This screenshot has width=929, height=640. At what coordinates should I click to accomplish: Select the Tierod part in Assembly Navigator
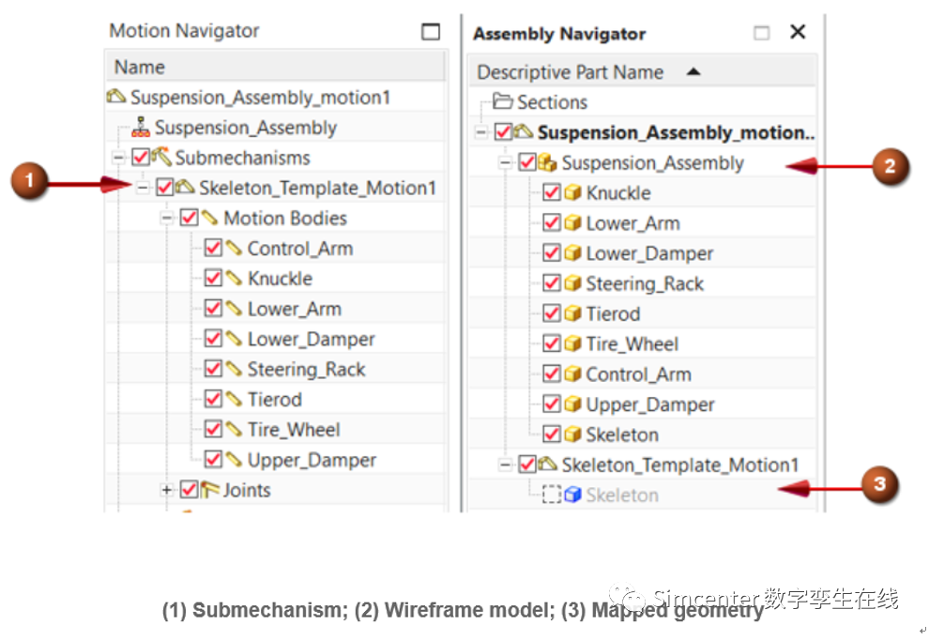pos(613,314)
